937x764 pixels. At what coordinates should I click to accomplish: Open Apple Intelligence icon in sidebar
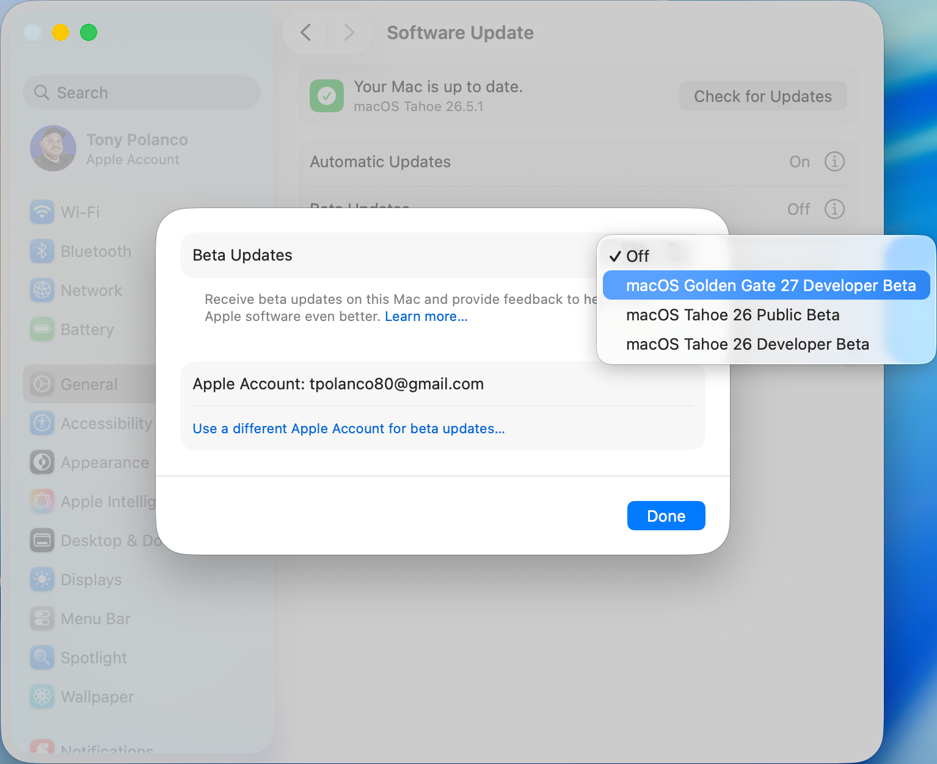click(42, 502)
